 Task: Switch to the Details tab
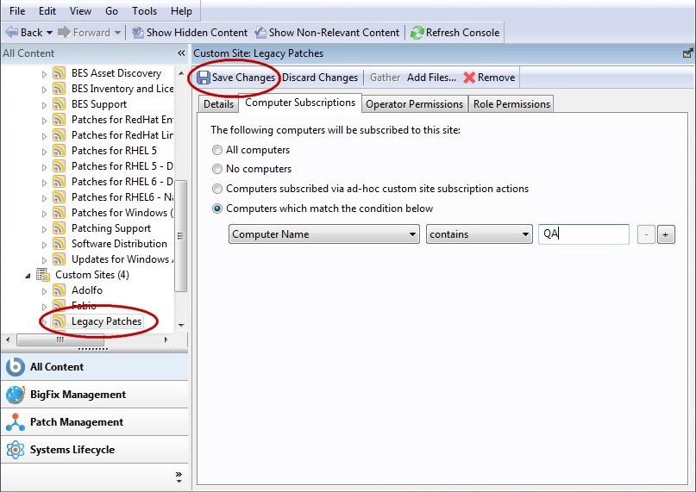click(x=218, y=104)
